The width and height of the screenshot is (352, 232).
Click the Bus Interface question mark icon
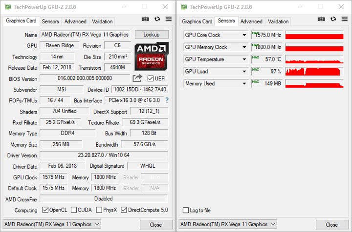pyautogui.click(x=167, y=100)
